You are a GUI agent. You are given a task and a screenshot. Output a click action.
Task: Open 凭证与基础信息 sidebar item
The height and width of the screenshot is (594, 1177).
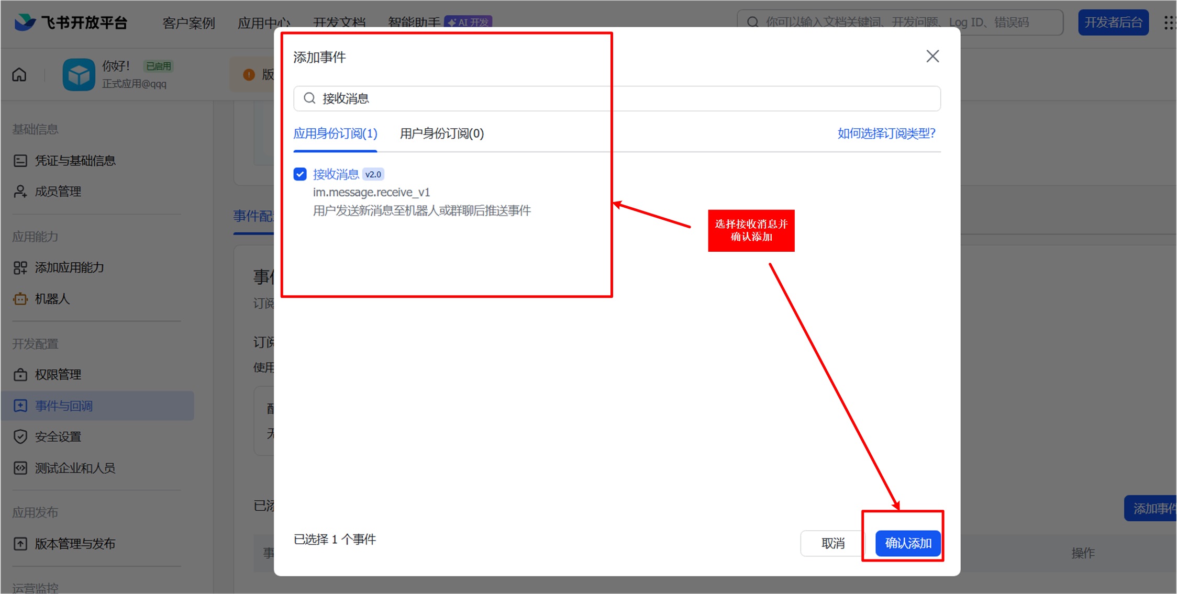pos(74,161)
